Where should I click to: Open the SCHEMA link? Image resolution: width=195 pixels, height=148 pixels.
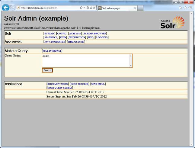coord(49,34)
